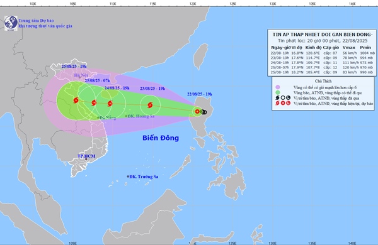
Task: Click the purple legend color circle
Action: click(278, 87)
